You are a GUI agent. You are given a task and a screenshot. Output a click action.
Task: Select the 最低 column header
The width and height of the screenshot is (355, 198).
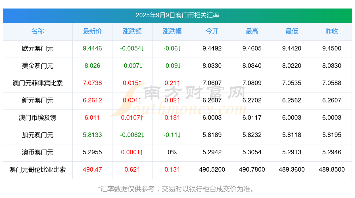(292, 31)
